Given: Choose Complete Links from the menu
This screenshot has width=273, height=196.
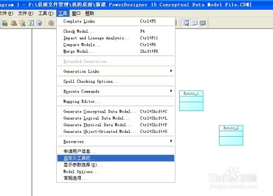Looking at the screenshot, I should tap(116, 21).
